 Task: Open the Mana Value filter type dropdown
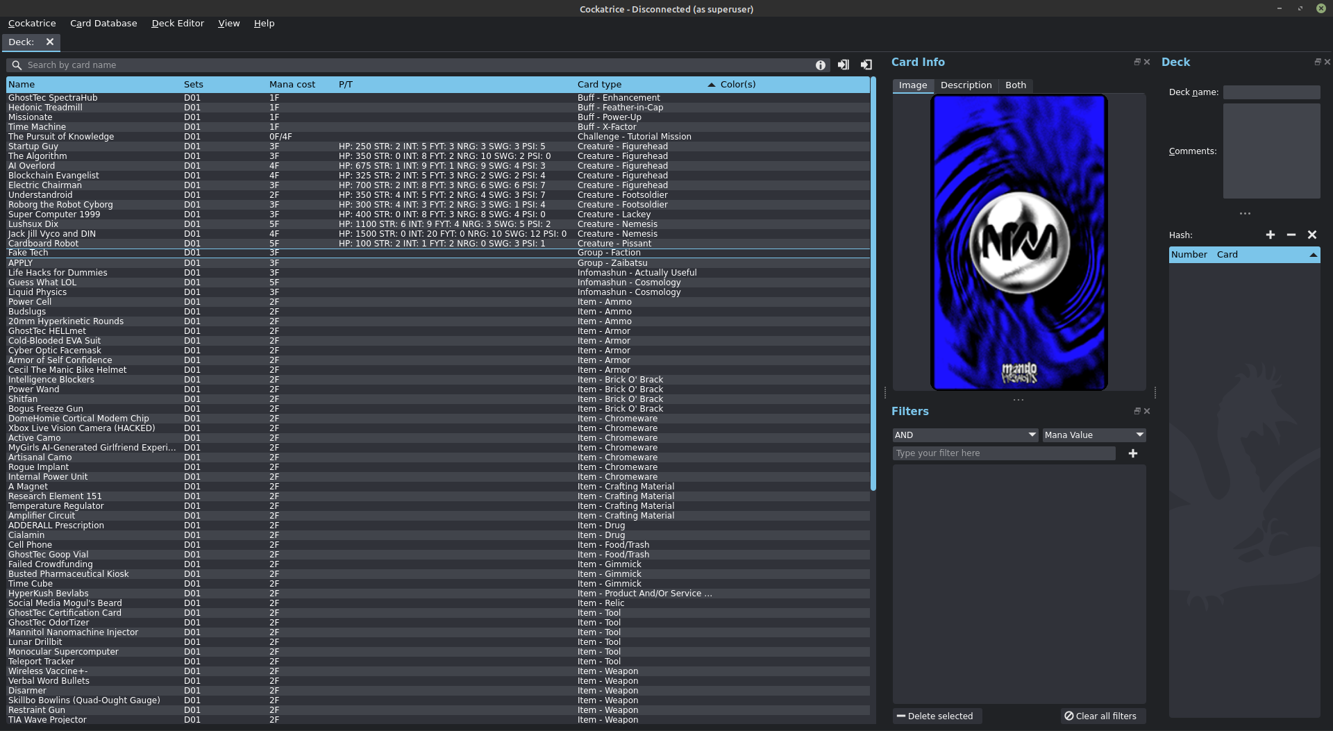(x=1094, y=435)
